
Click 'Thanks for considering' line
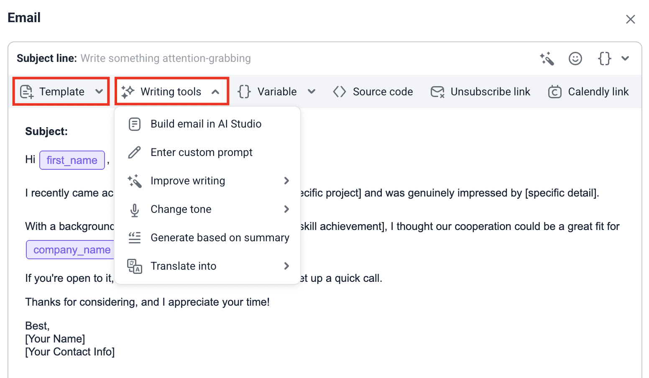coord(147,302)
